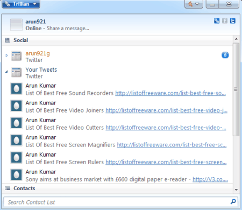Select the arun921g account name
The image size is (242, 210).
[38, 53]
